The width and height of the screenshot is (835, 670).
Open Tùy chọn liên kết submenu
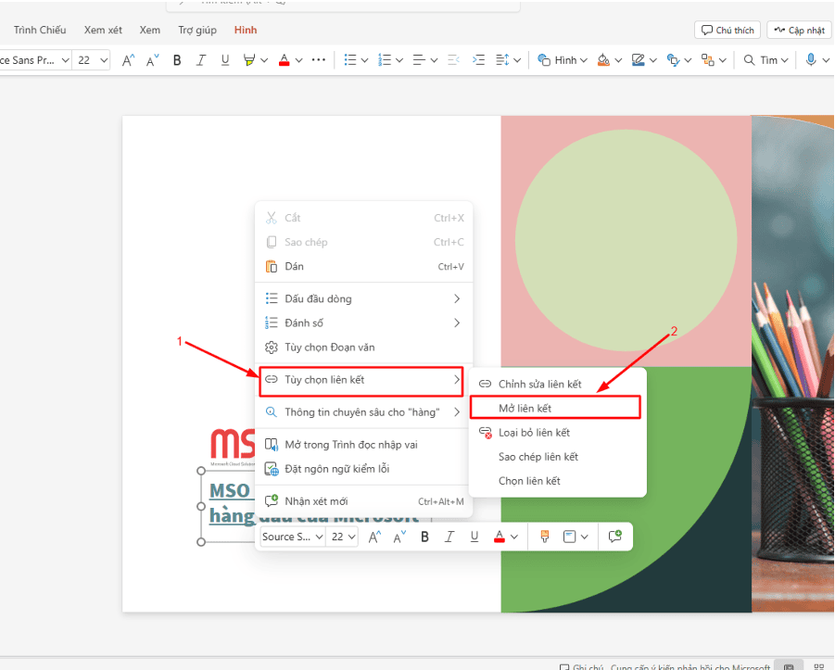point(361,380)
